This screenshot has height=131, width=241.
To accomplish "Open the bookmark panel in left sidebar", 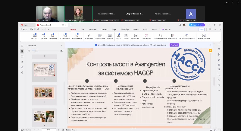I will coord(22,46).
